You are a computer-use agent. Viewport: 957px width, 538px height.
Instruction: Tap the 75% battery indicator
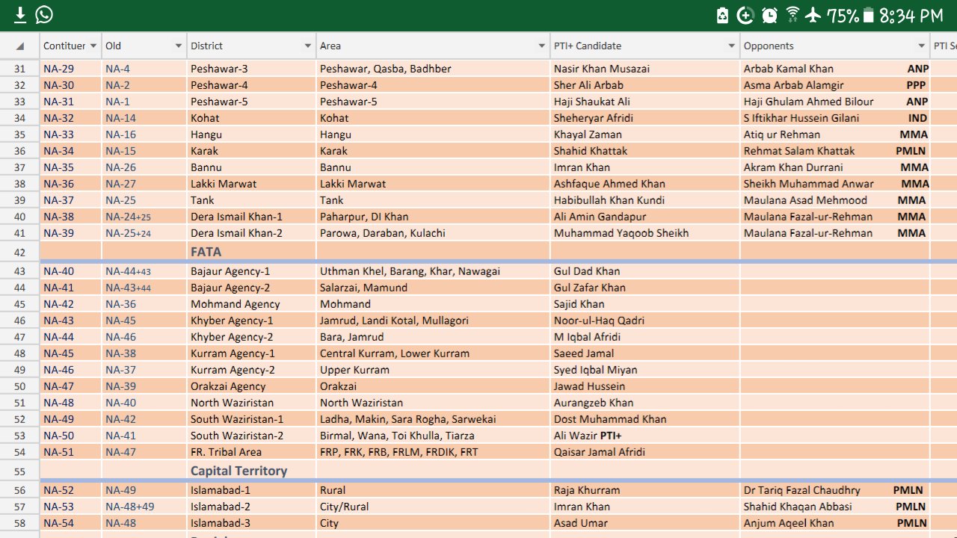tap(851, 15)
